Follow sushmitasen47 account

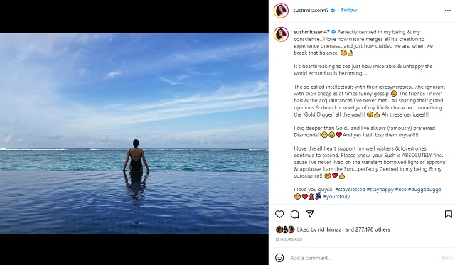(x=349, y=10)
